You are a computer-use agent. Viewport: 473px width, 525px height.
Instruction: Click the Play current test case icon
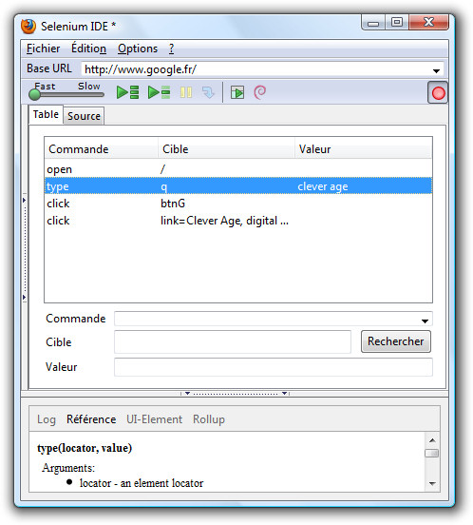(x=159, y=92)
